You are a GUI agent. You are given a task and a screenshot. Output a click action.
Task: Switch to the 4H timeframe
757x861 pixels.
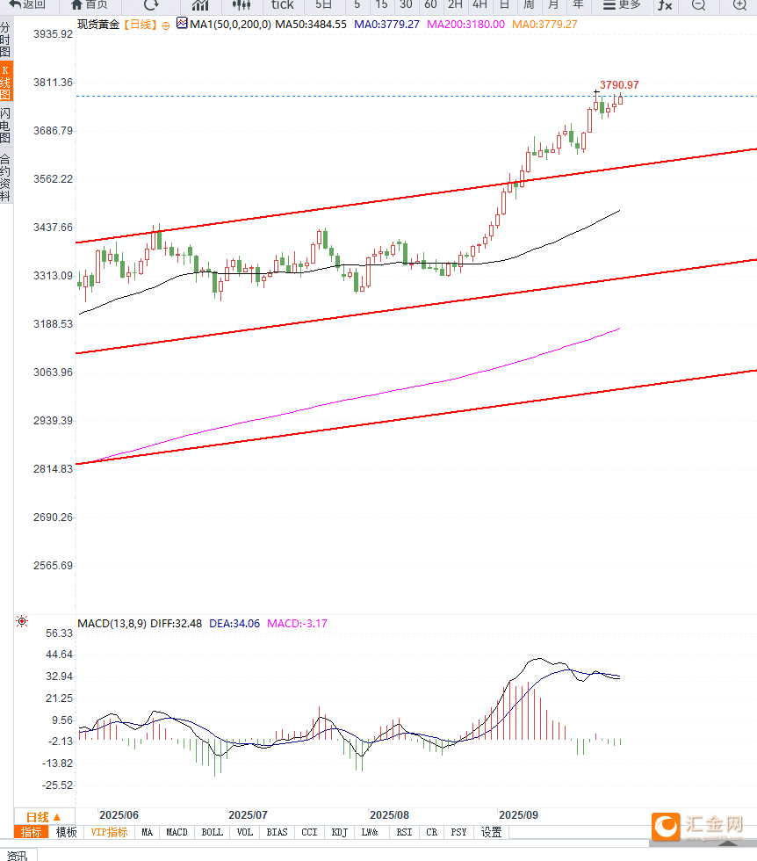[x=479, y=5]
